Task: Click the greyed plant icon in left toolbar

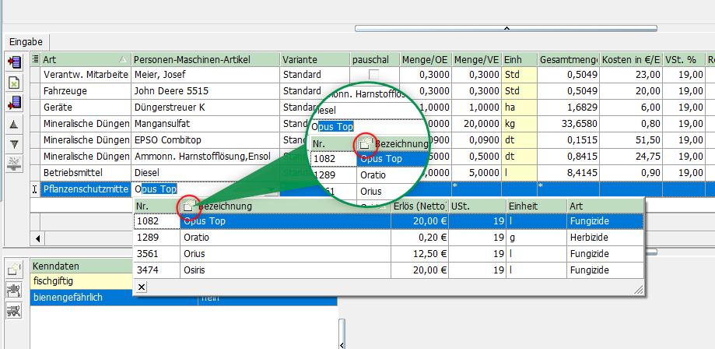Action: point(14,163)
